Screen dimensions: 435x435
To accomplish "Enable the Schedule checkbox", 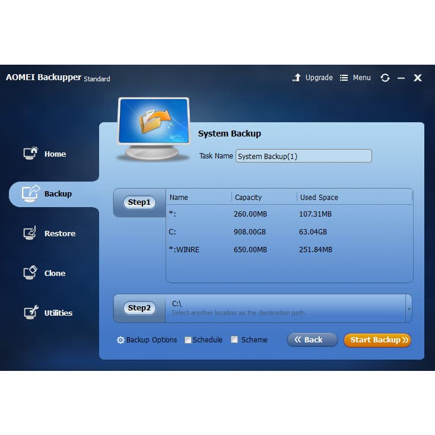I will [x=188, y=340].
